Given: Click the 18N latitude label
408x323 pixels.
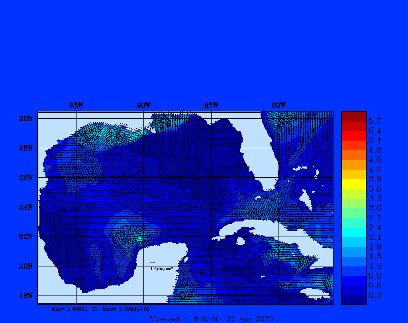Looking at the screenshot, I should point(25,296).
